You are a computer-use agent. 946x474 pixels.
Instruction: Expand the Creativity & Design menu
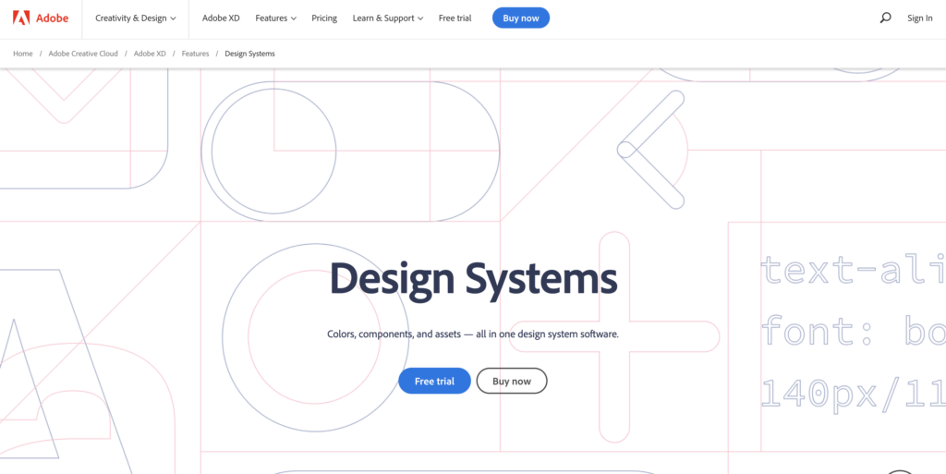[x=135, y=18]
